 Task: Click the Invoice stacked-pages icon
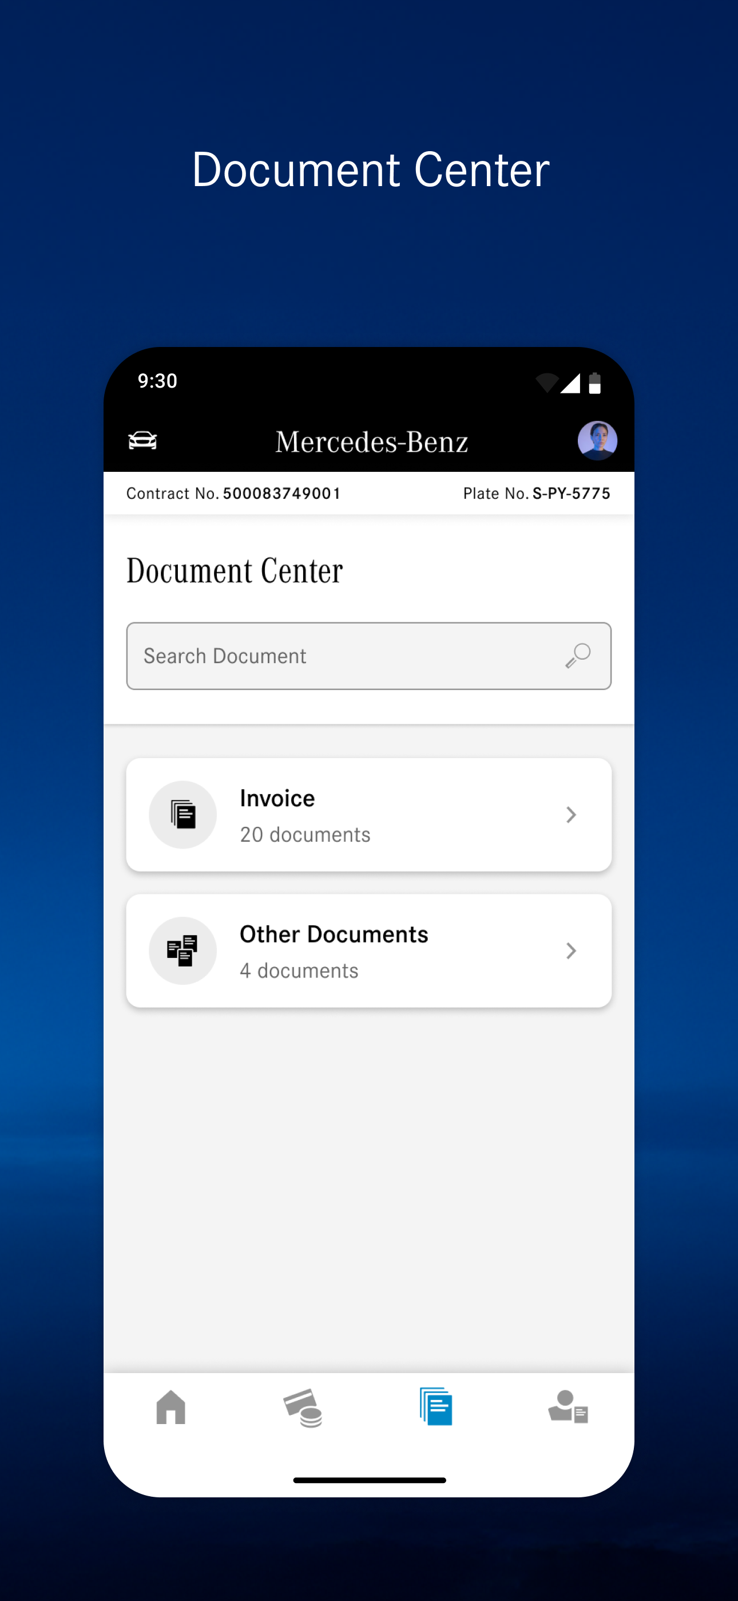tap(182, 814)
